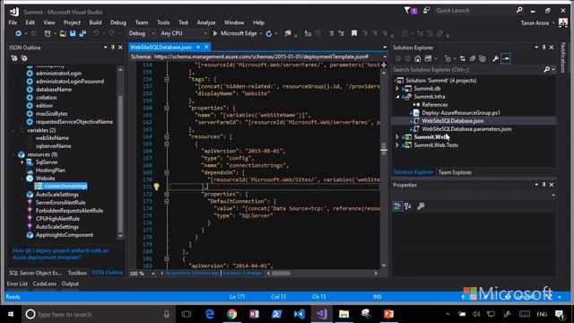Pin the JSON Outline panel
Image resolution: width=574 pixels, height=323 pixels.
[113, 48]
